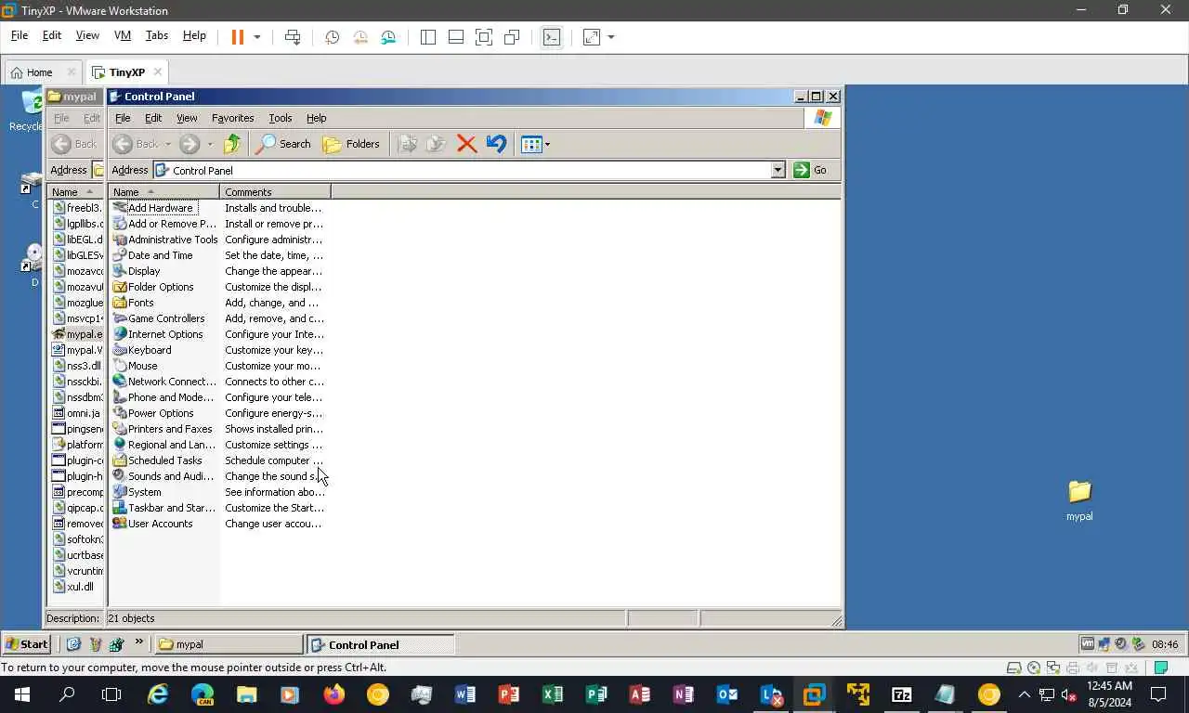Open Outlook in Windows taskbar
Screen dimensions: 1189x713
[727, 694]
